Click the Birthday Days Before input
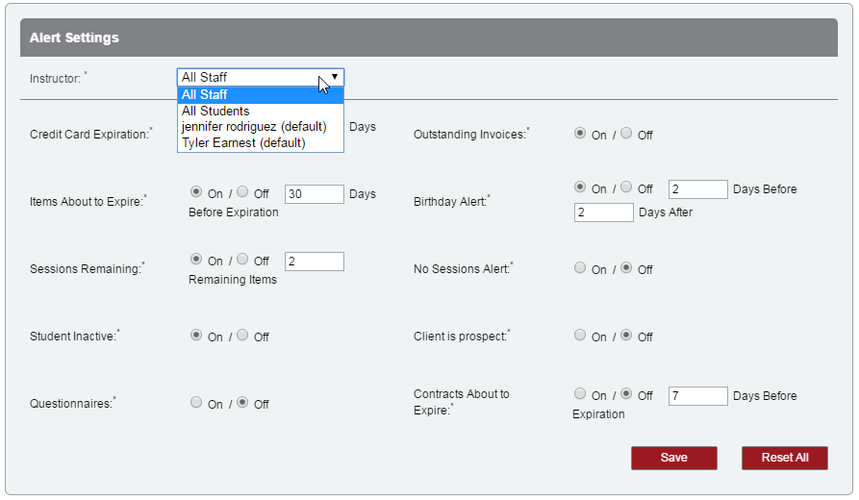Viewport: 859px width, 500px height. [697, 189]
